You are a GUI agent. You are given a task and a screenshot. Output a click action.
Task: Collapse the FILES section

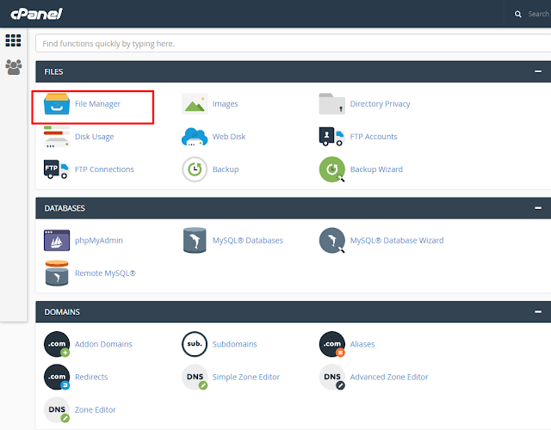538,71
